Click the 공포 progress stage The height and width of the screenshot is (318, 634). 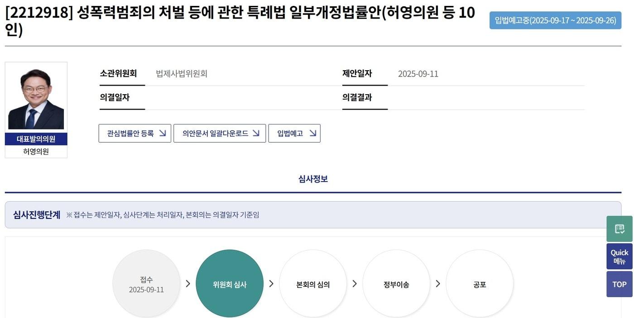pos(480,284)
